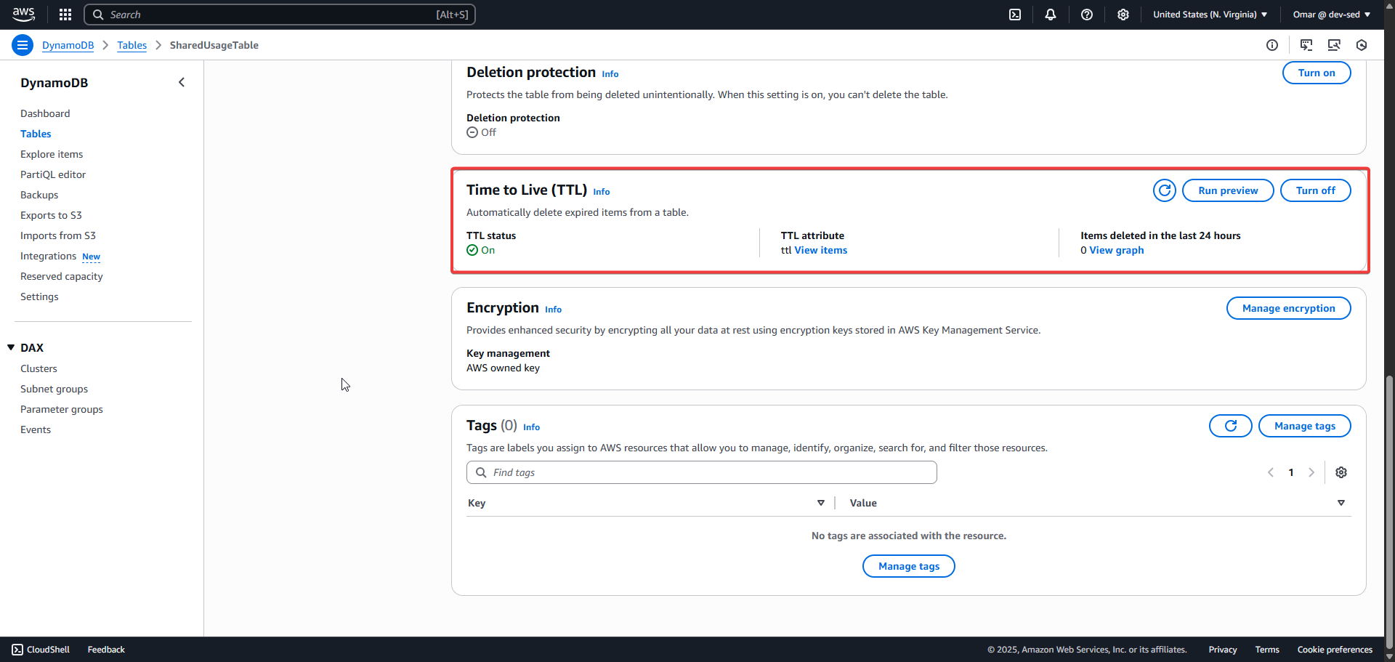The image size is (1395, 662).
Task: Open the tags table preferences gear
Action: [1341, 472]
